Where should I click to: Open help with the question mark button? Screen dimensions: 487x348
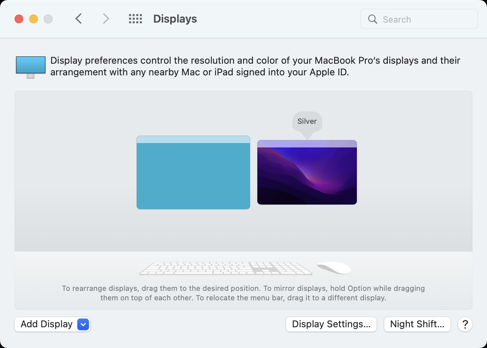click(465, 324)
